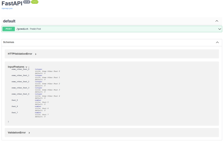Click the integer type of some_other_feat_0
This screenshot has width=224, height=142.
39,69
